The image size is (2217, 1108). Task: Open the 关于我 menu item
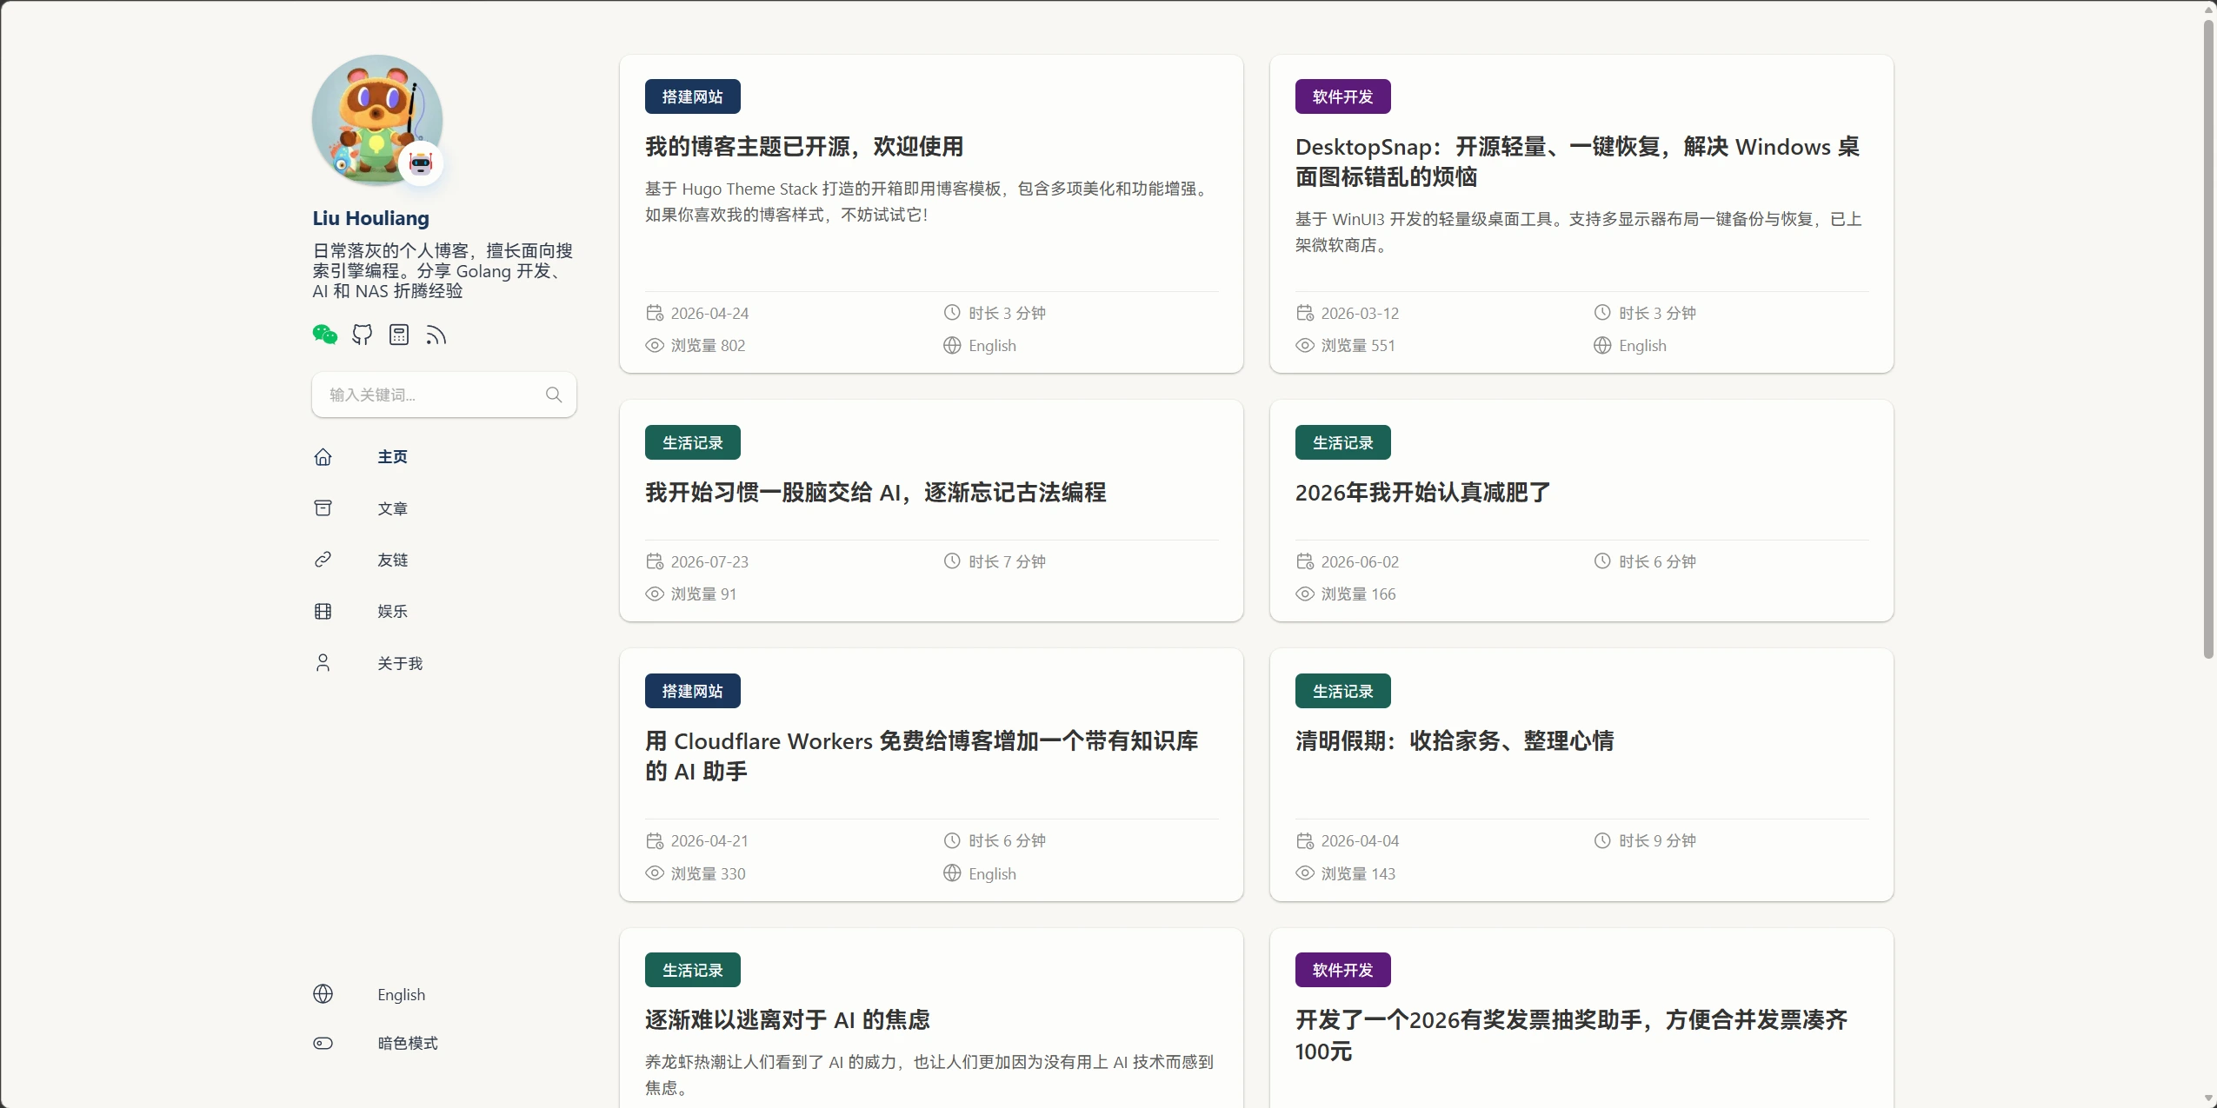coord(400,663)
